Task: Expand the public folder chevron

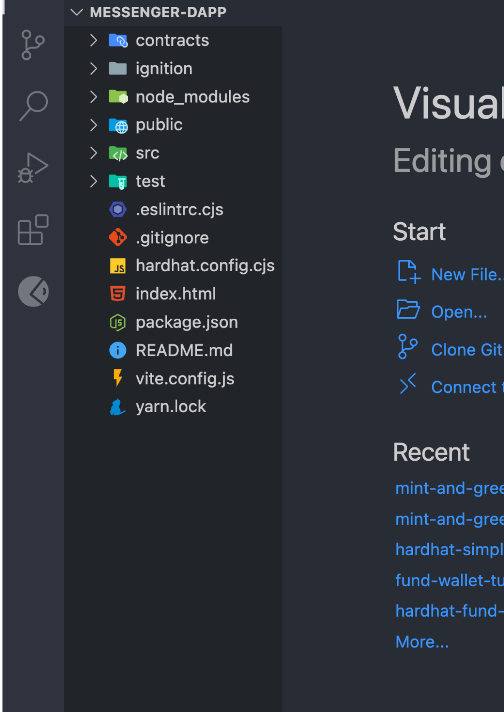Action: (93, 125)
